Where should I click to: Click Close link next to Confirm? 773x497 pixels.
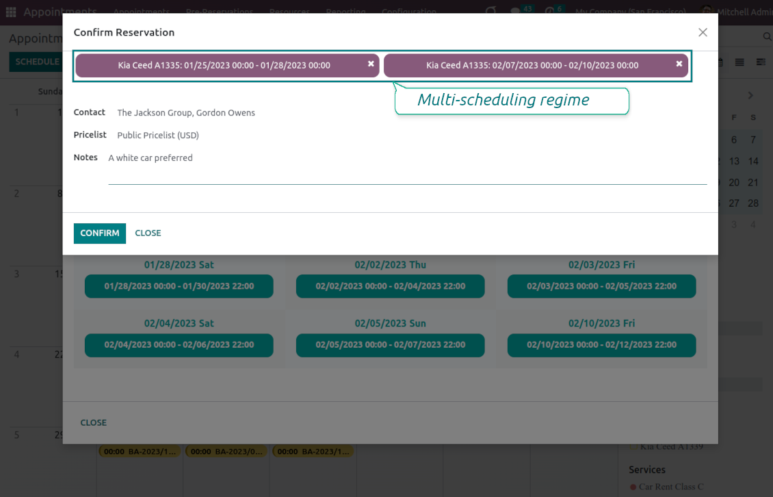[x=148, y=233]
